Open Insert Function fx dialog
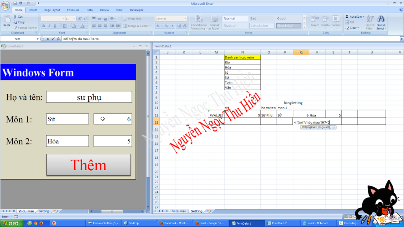The image size is (404, 227). click(x=58, y=39)
